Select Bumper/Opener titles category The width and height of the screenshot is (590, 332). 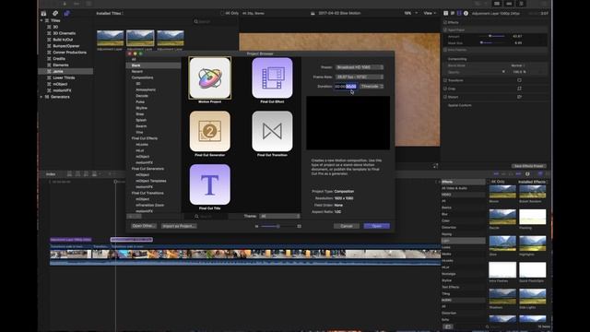66,46
